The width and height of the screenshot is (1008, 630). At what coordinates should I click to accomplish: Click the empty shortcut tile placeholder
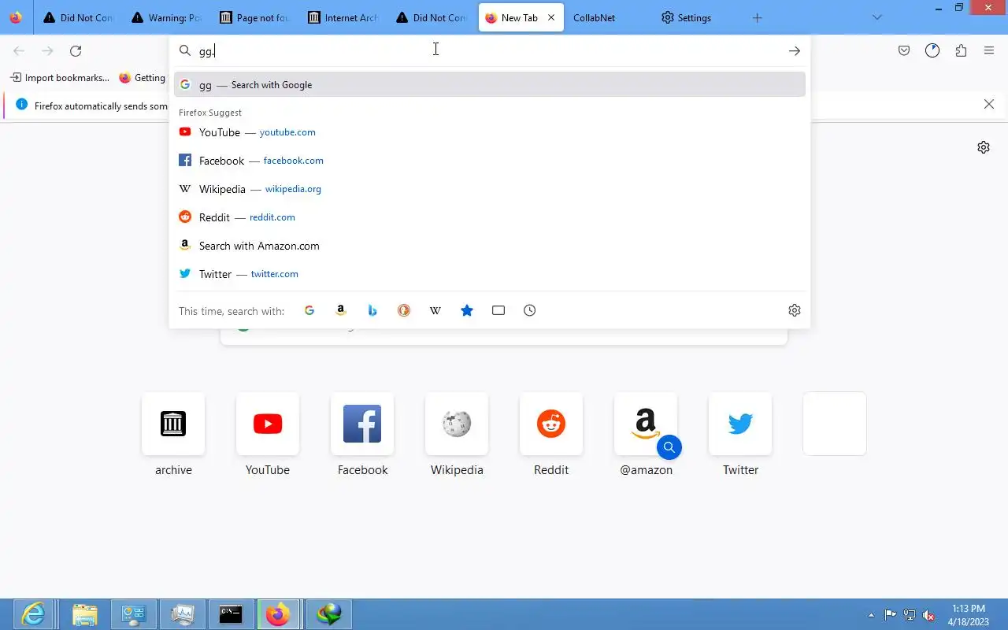[x=835, y=424]
